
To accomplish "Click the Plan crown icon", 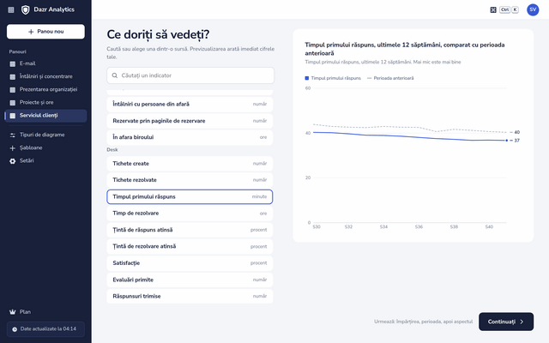I will point(13,312).
